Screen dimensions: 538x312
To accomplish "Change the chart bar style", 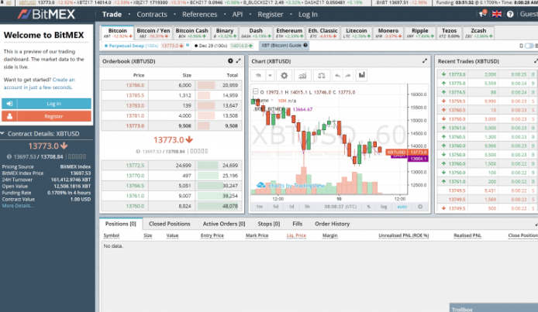I will pyautogui.click(x=362, y=75).
